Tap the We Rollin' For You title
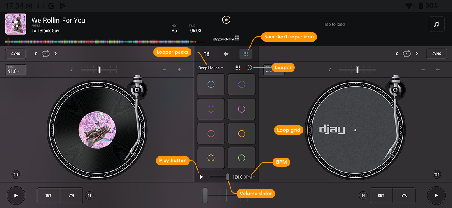The height and width of the screenshot is (208, 452). point(58,20)
